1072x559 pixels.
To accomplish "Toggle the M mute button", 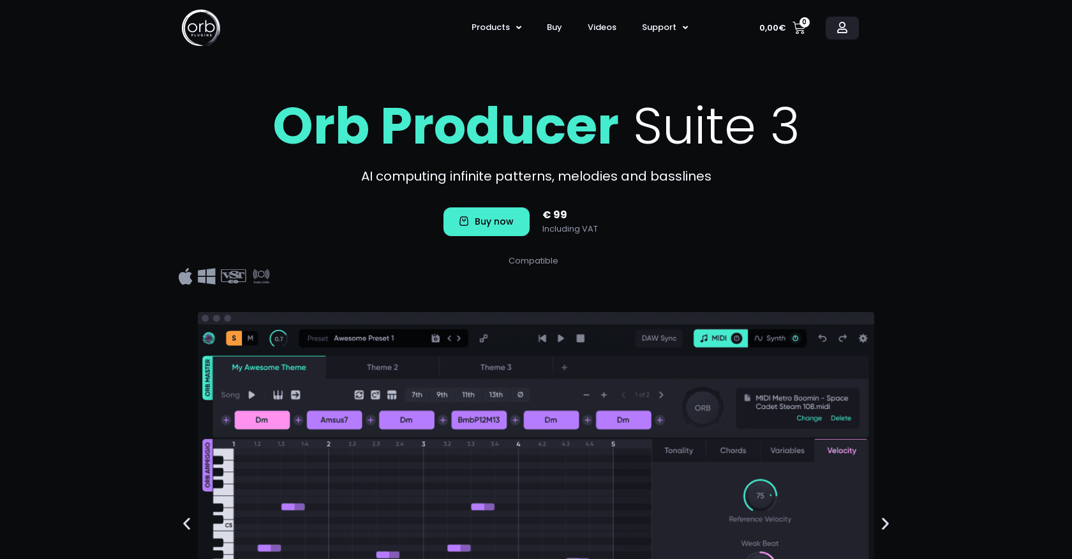I will pyautogui.click(x=250, y=338).
